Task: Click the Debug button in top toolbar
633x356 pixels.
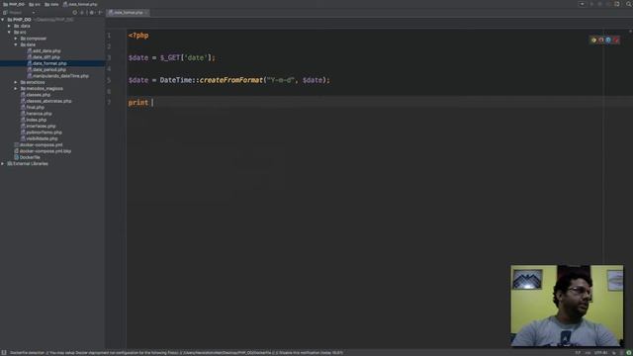Action: [x=600, y=4]
